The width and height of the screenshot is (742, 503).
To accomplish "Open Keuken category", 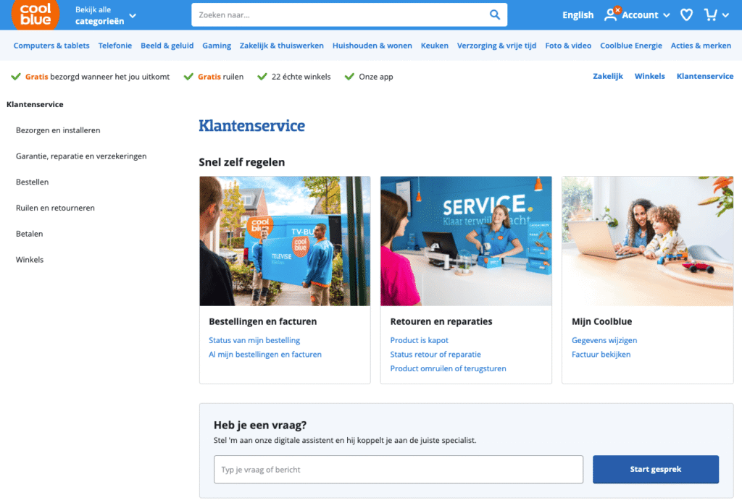I will [x=435, y=46].
